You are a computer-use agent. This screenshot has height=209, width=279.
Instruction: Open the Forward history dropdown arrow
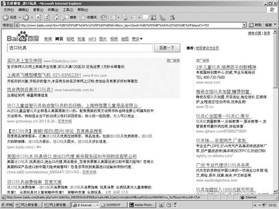32,18
